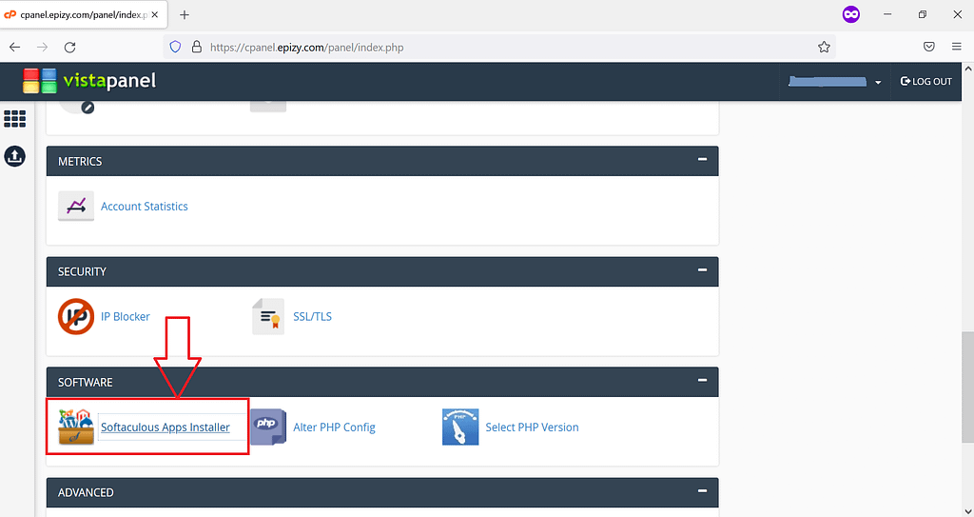Viewport: 974px width, 517px height.
Task: Open the Select PHP Version link
Action: click(x=532, y=428)
